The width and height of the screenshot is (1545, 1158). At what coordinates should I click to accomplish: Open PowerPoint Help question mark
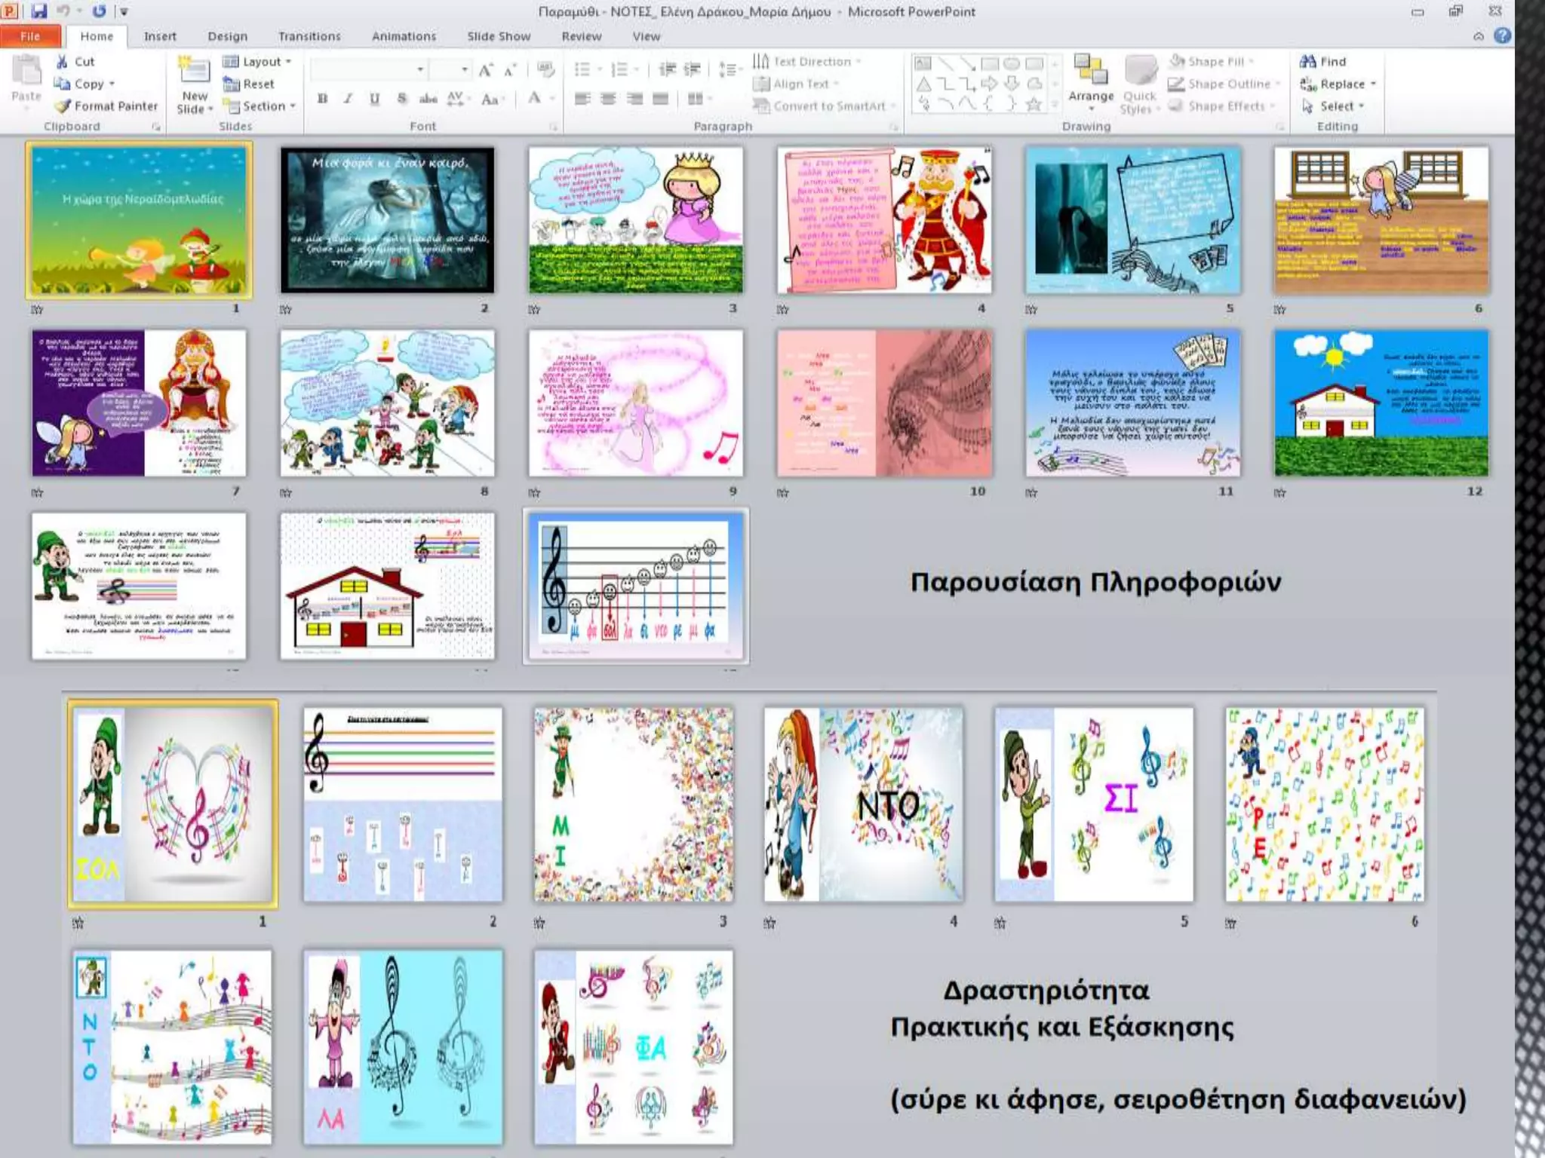point(1502,35)
